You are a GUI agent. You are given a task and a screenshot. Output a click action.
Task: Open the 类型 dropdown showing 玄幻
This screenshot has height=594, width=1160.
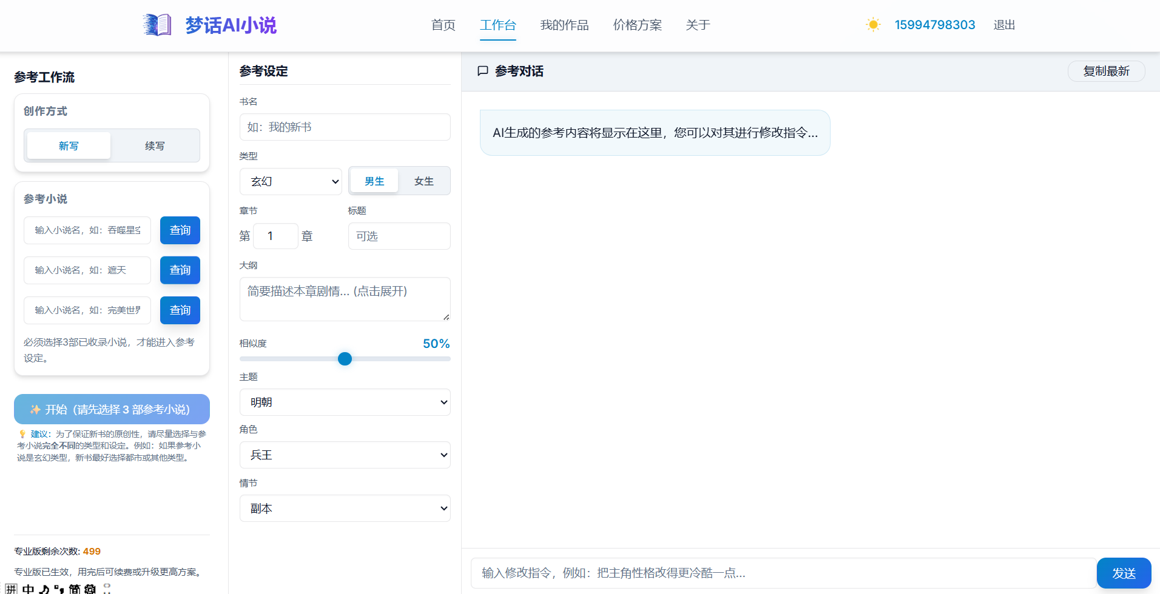point(291,181)
